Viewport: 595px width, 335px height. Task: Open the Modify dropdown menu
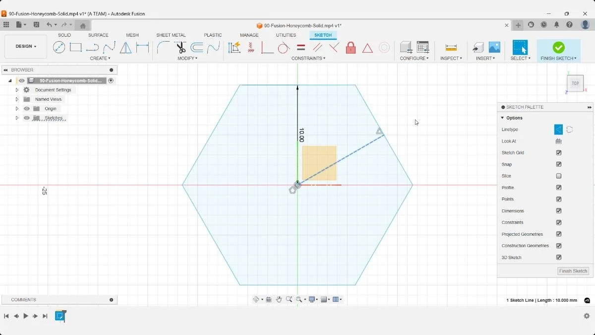[188, 58]
